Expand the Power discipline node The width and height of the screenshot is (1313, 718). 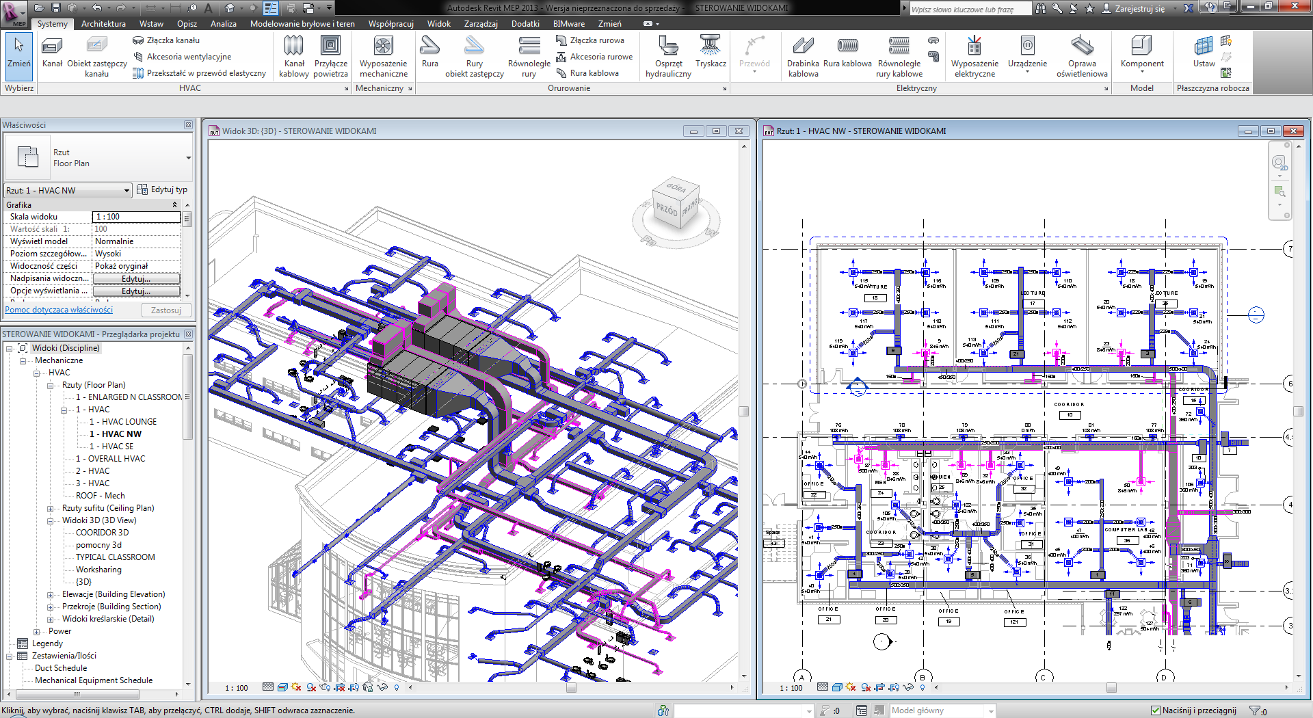pos(37,631)
